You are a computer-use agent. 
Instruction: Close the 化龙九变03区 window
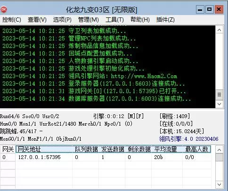tap(219, 9)
